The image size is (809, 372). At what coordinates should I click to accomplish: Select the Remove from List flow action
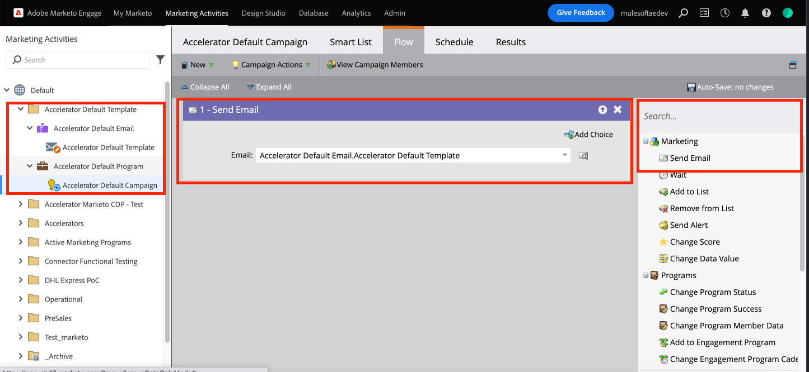(x=696, y=208)
